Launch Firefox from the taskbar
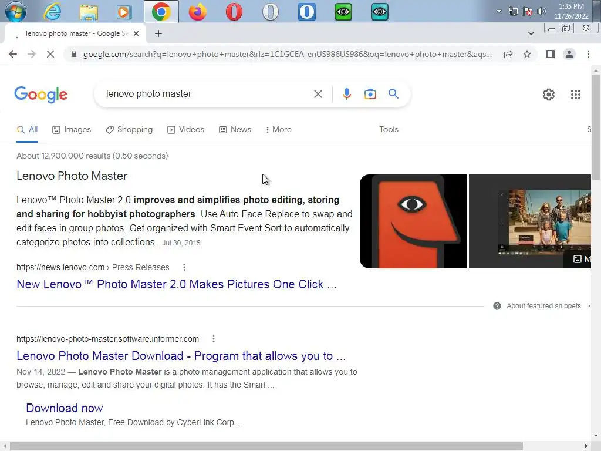This screenshot has width=601, height=451. pos(197,12)
